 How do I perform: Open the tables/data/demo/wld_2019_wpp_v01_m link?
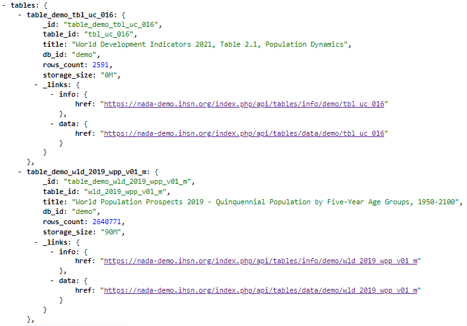click(260, 290)
